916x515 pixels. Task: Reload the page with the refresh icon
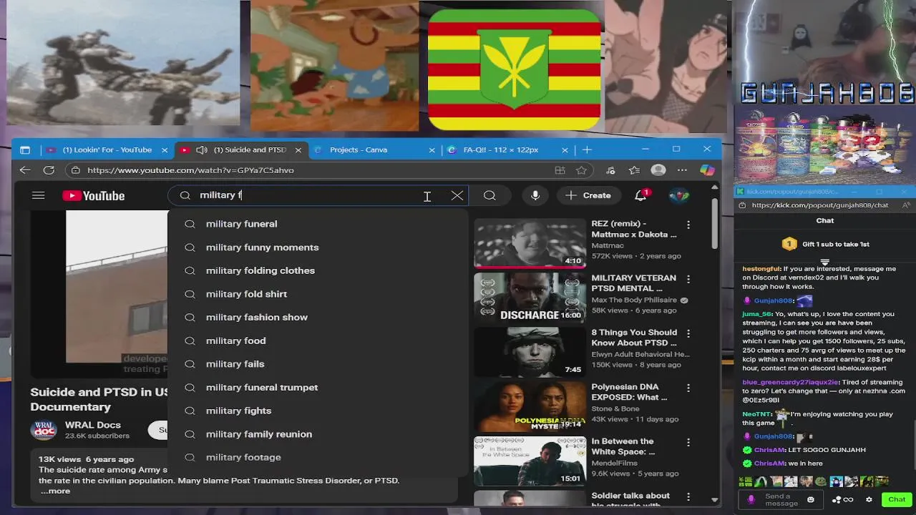(x=49, y=170)
